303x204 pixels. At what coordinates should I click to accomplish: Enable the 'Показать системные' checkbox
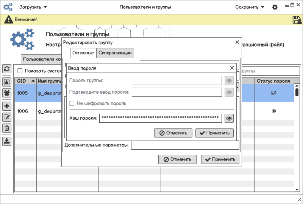[x=20, y=71]
